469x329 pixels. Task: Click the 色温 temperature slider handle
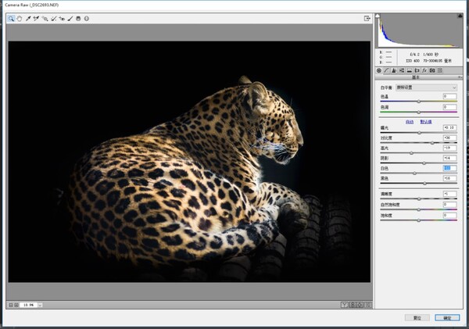(x=419, y=102)
